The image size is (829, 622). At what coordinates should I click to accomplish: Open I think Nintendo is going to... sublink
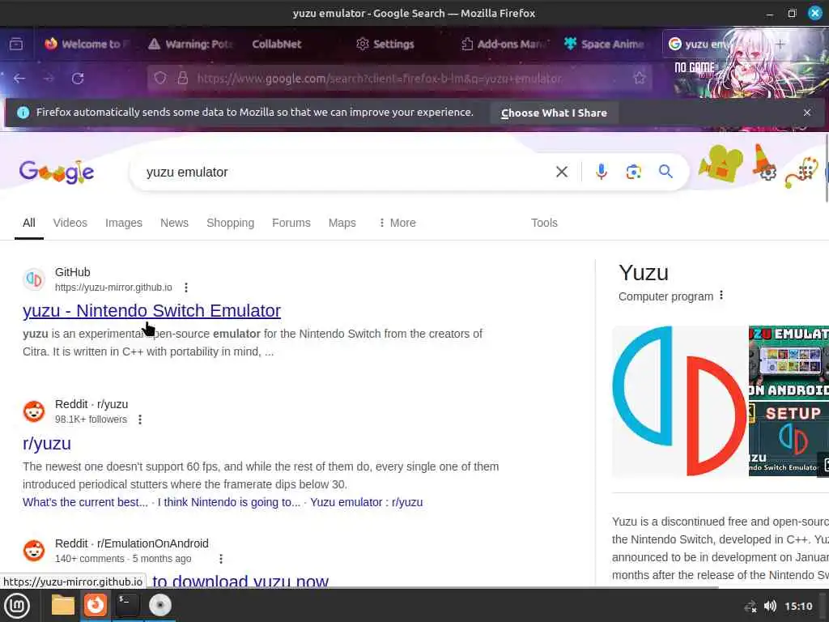coord(229,502)
